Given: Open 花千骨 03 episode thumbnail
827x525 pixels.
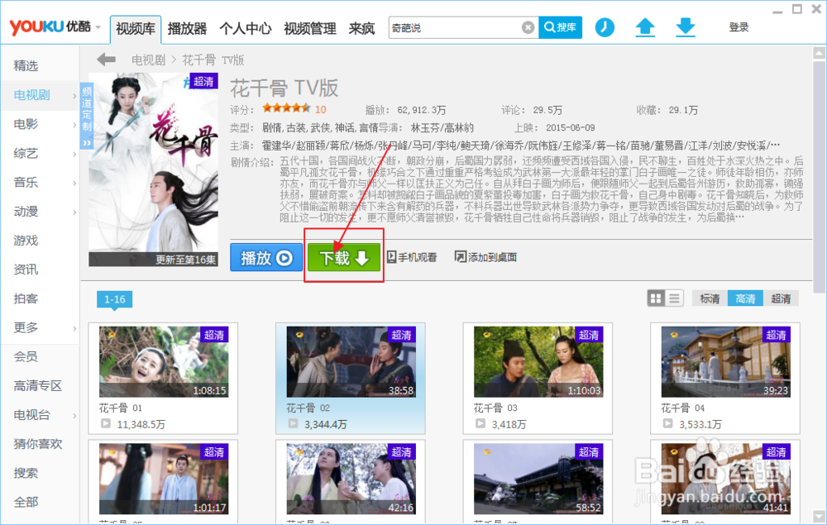Looking at the screenshot, I should 538,361.
